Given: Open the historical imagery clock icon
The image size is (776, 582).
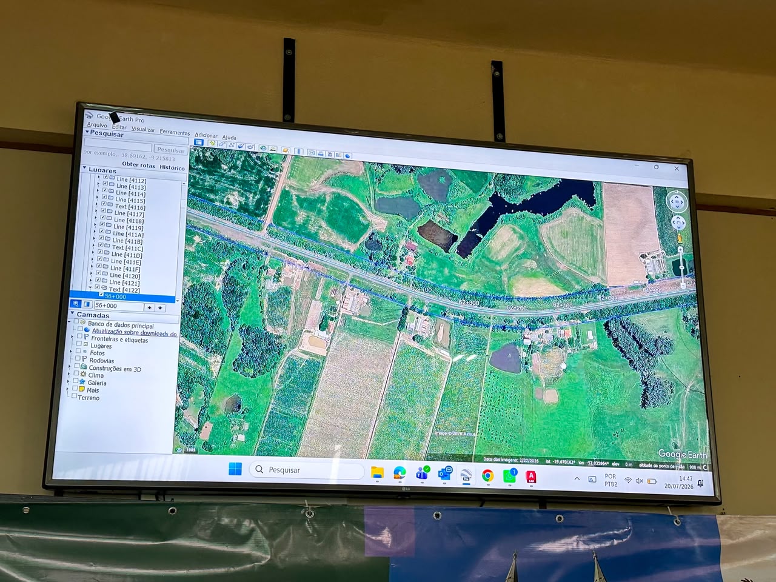Looking at the screenshot, I should pyautogui.click(x=263, y=148).
